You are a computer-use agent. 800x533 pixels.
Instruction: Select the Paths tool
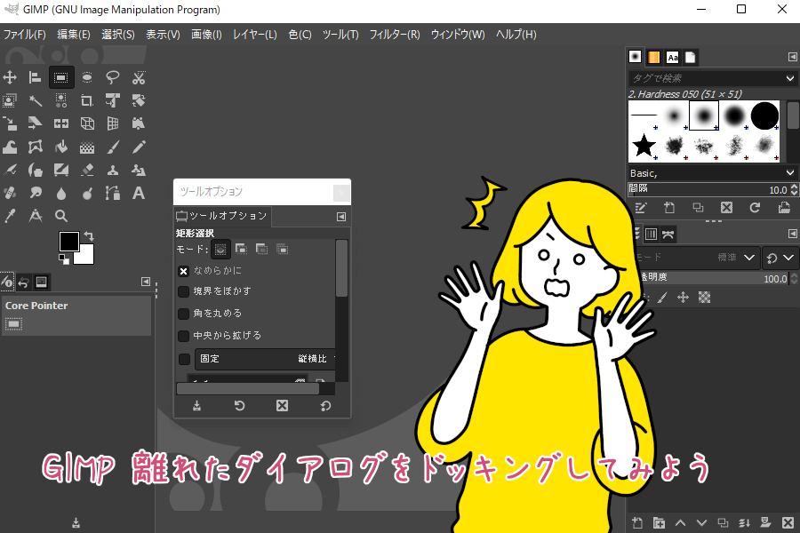[113, 193]
